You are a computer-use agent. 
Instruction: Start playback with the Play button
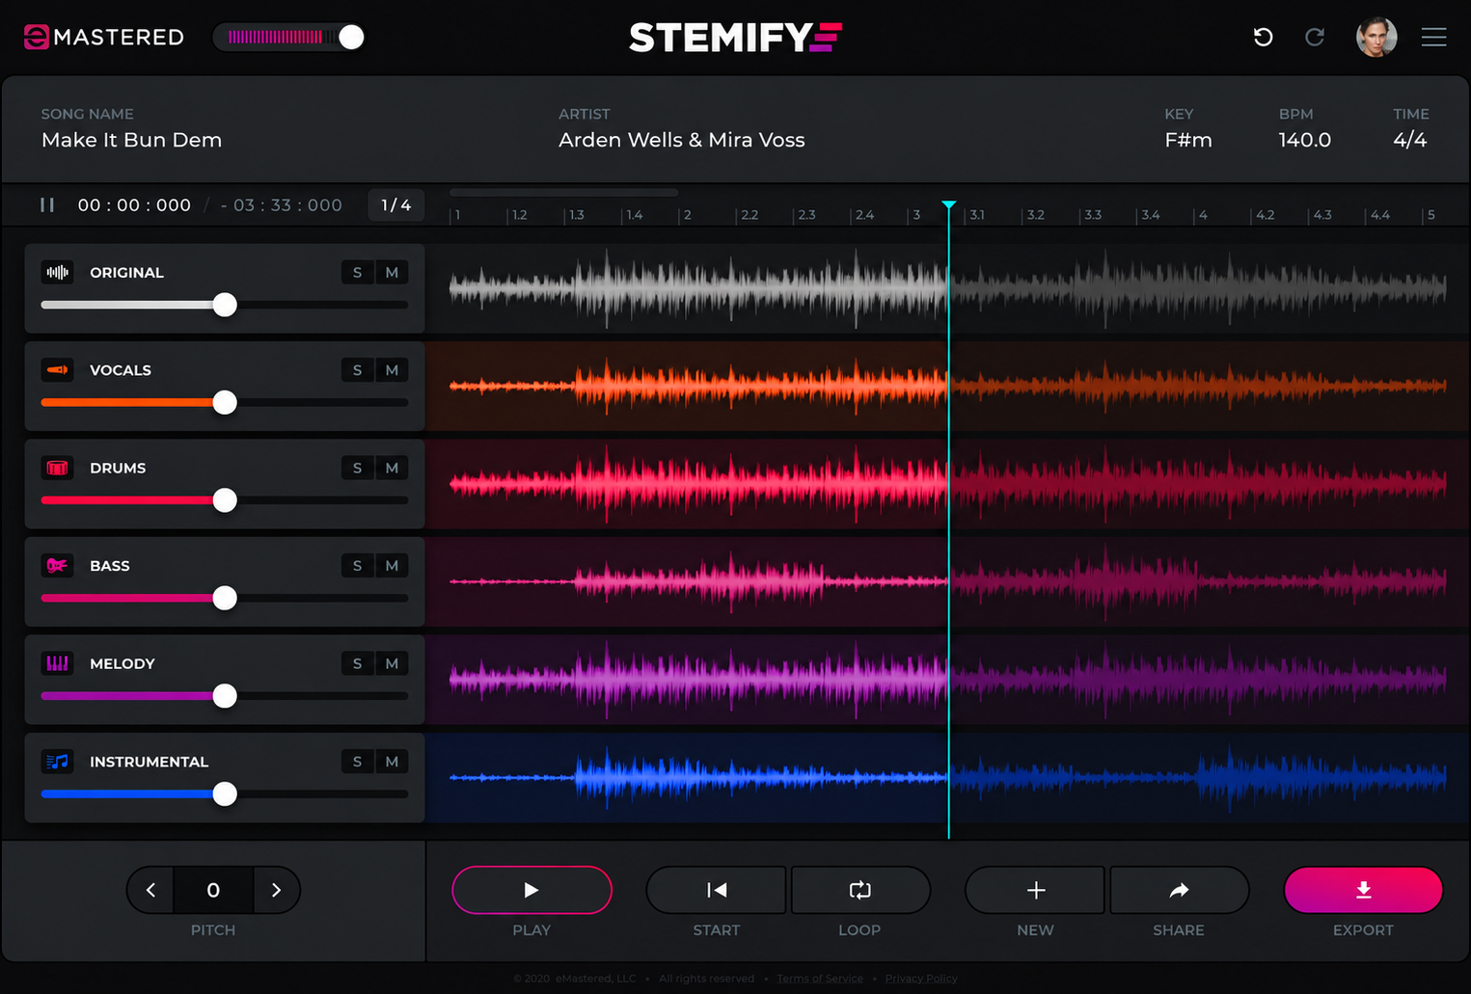pyautogui.click(x=531, y=890)
